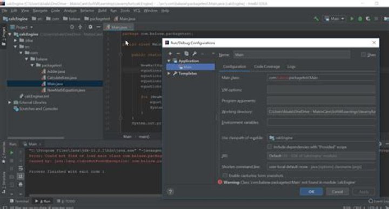Copy the selected run configuration

(186, 53)
